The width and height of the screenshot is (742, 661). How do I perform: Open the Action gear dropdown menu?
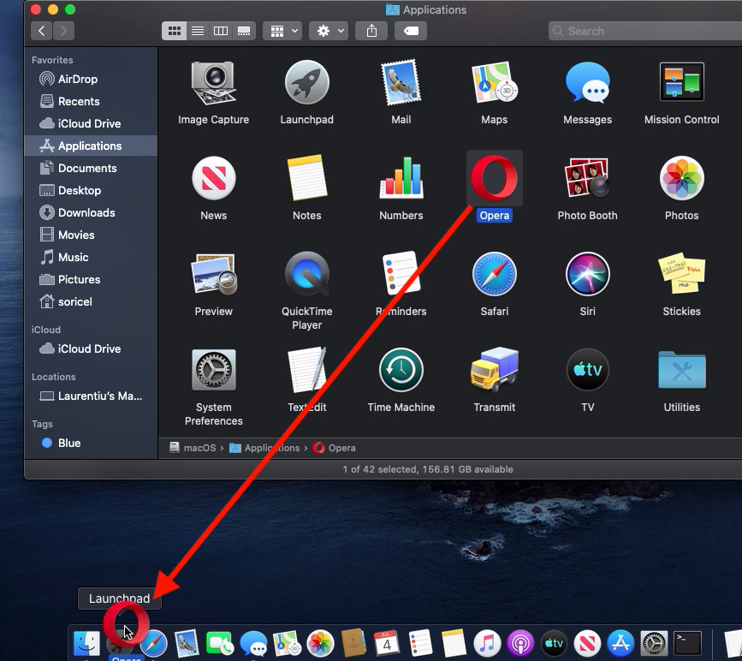tap(329, 31)
